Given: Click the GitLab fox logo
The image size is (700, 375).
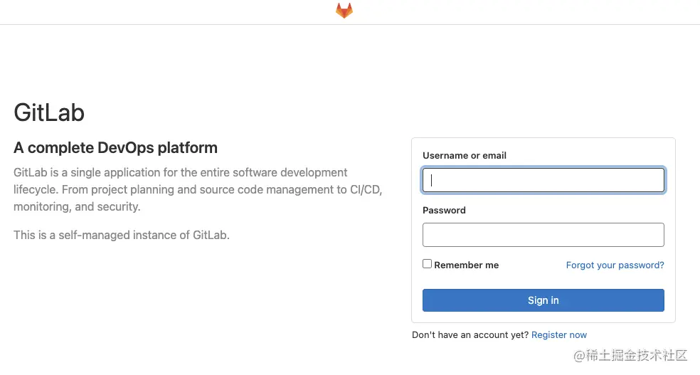Looking at the screenshot, I should tap(344, 11).
